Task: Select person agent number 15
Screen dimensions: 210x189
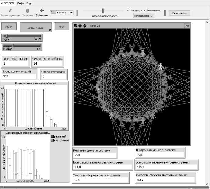Action: coord(97,87)
